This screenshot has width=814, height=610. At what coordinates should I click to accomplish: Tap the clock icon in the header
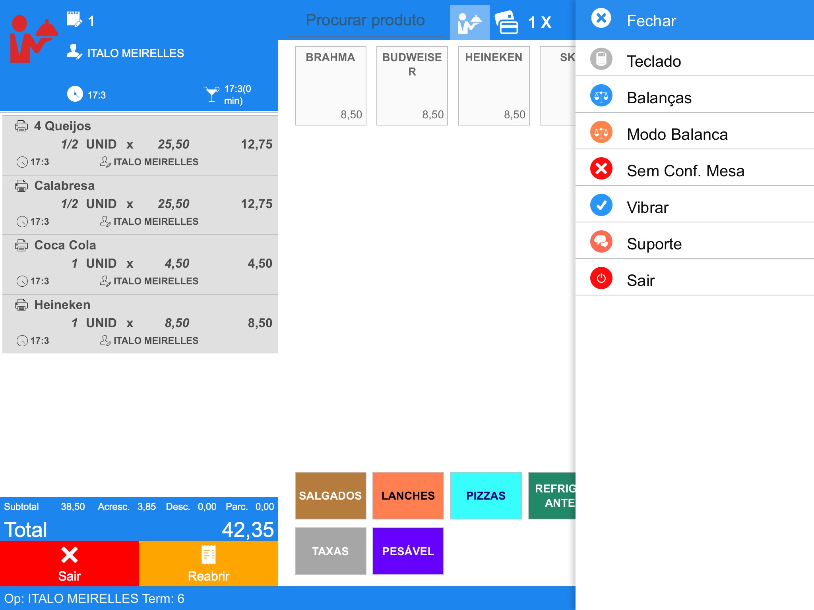[75, 94]
